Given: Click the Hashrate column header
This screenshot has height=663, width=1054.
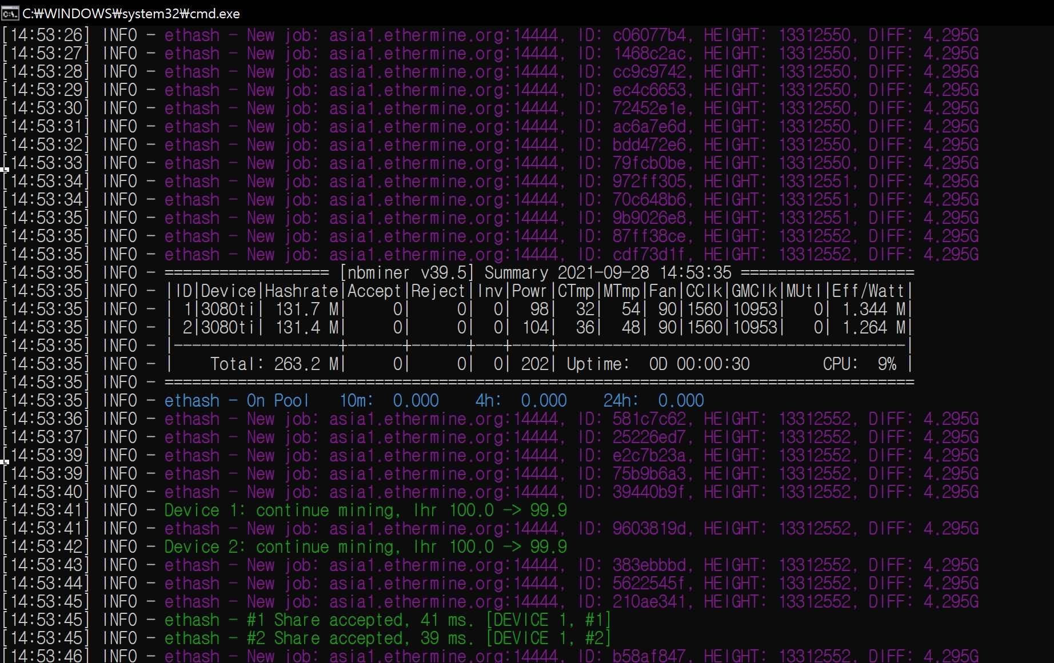Looking at the screenshot, I should 301,291.
